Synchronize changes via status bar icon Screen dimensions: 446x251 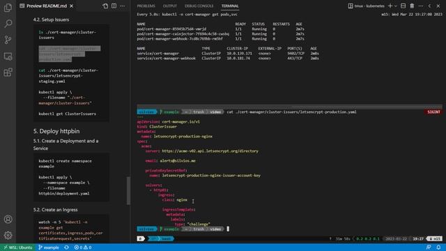tap(66, 248)
